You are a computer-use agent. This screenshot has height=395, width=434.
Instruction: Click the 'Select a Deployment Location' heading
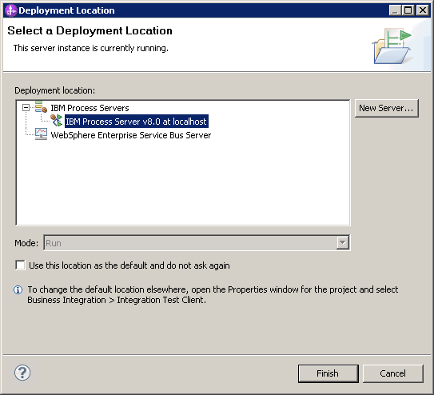[x=90, y=30]
